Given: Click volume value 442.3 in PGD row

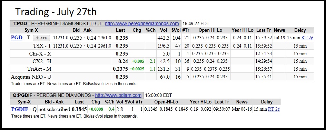Looking at the screenshot, I should tap(164, 38).
